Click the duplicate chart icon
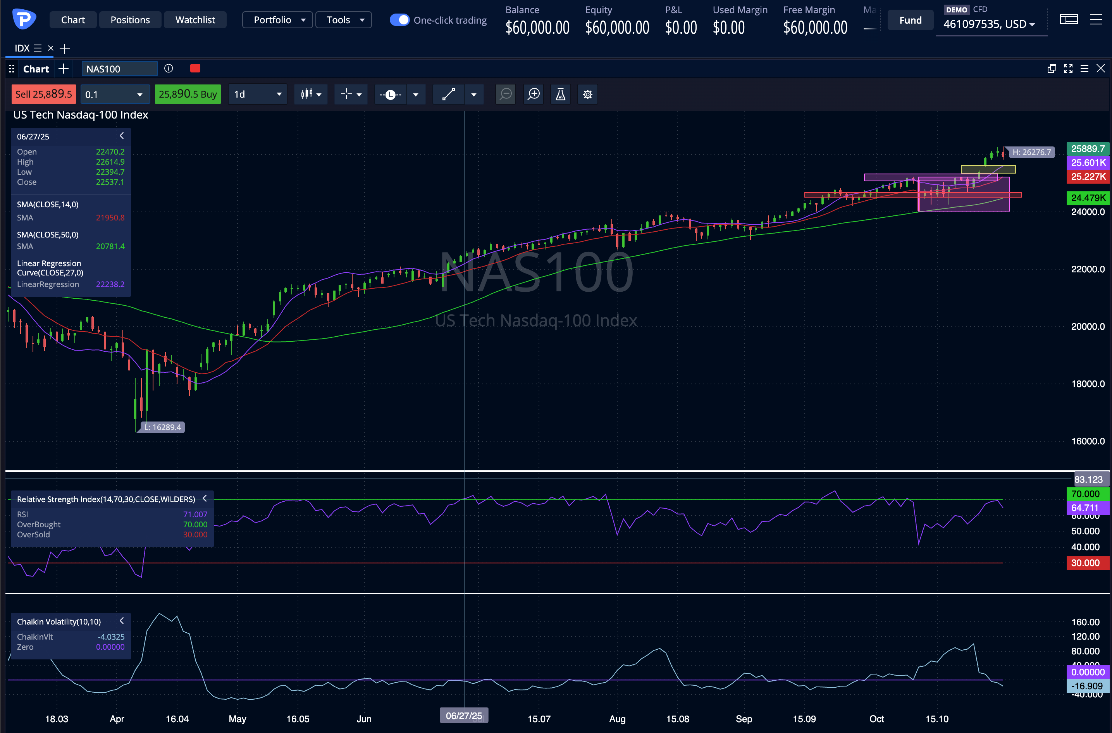This screenshot has height=733, width=1112. point(1052,68)
